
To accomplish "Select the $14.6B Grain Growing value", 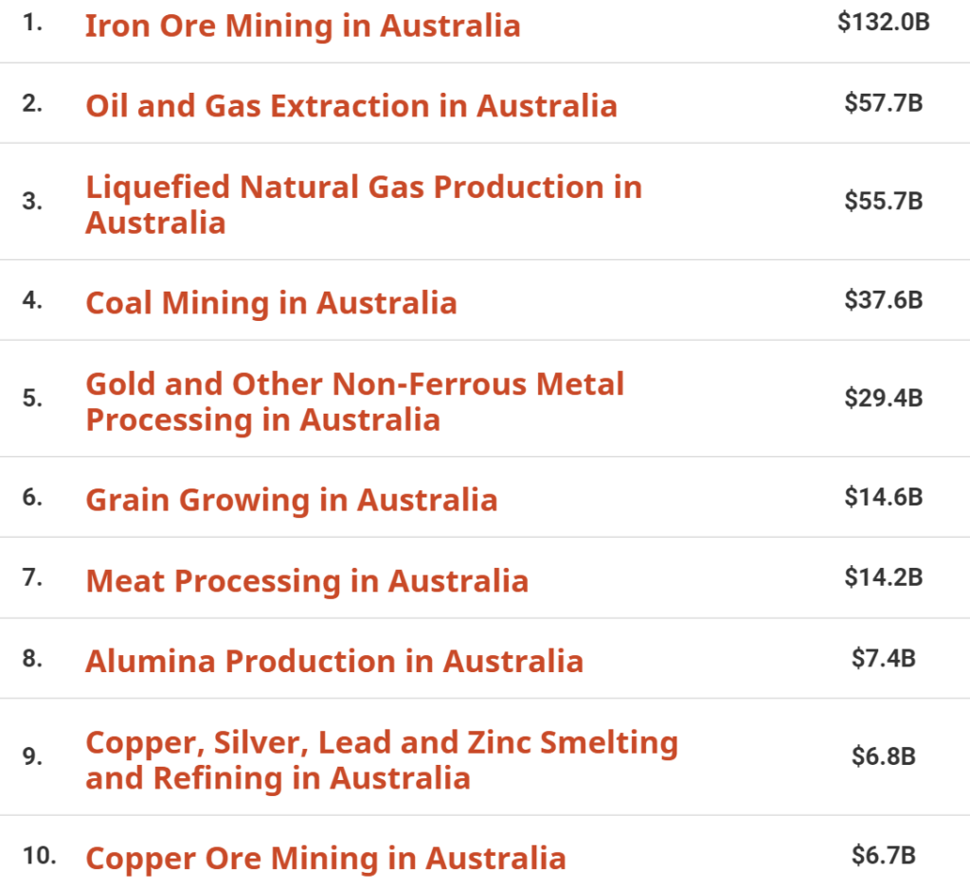I will point(883,497).
